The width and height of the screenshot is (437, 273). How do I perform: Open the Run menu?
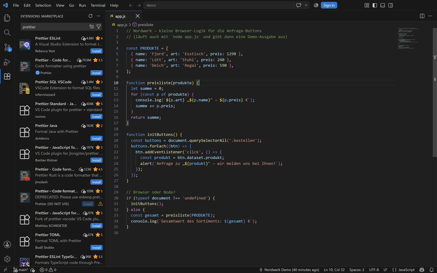82,5
